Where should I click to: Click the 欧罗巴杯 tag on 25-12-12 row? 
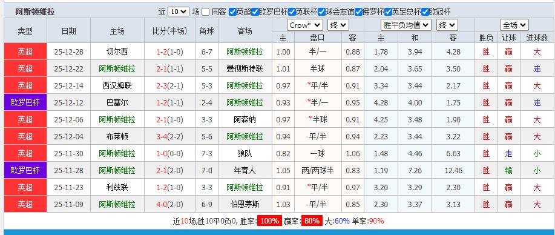pyautogui.click(x=25, y=103)
